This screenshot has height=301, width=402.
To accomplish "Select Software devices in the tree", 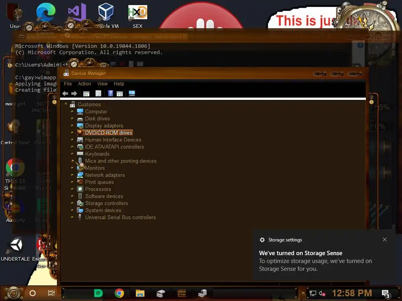I will [x=104, y=196].
